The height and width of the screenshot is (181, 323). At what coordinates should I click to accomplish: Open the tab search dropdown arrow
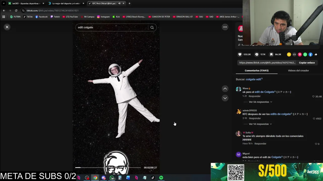coord(4,4)
